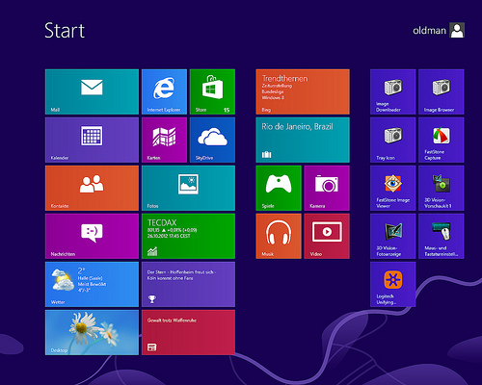
Task: Open the Karten maps tile
Action: (x=164, y=140)
